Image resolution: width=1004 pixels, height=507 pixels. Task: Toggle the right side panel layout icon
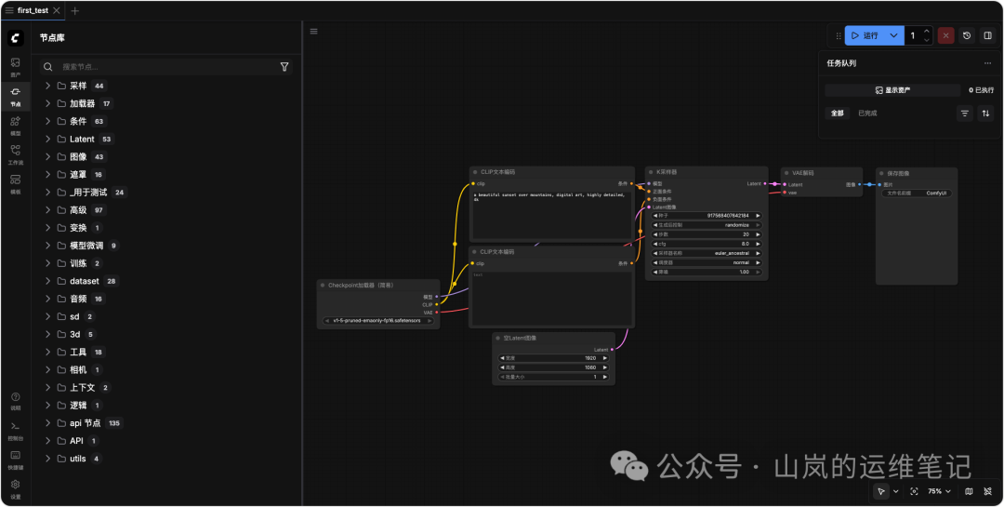point(987,35)
